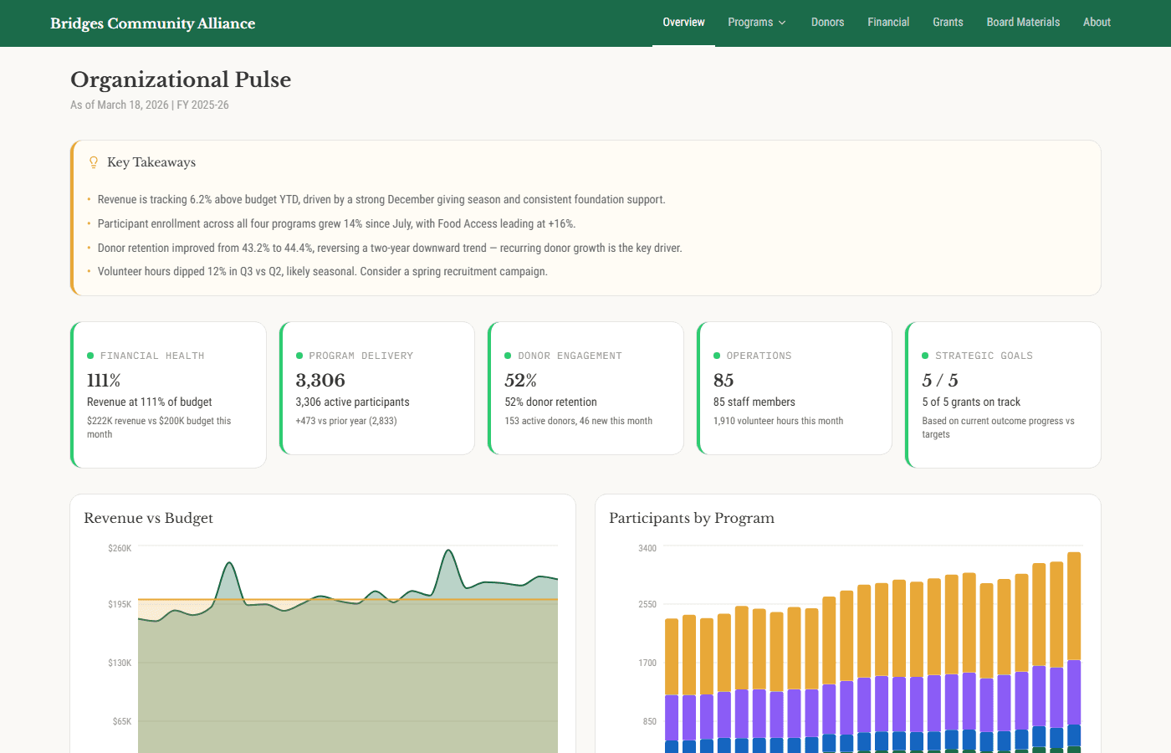The width and height of the screenshot is (1171, 753).
Task: Click the Operations summary card
Action: pos(795,388)
